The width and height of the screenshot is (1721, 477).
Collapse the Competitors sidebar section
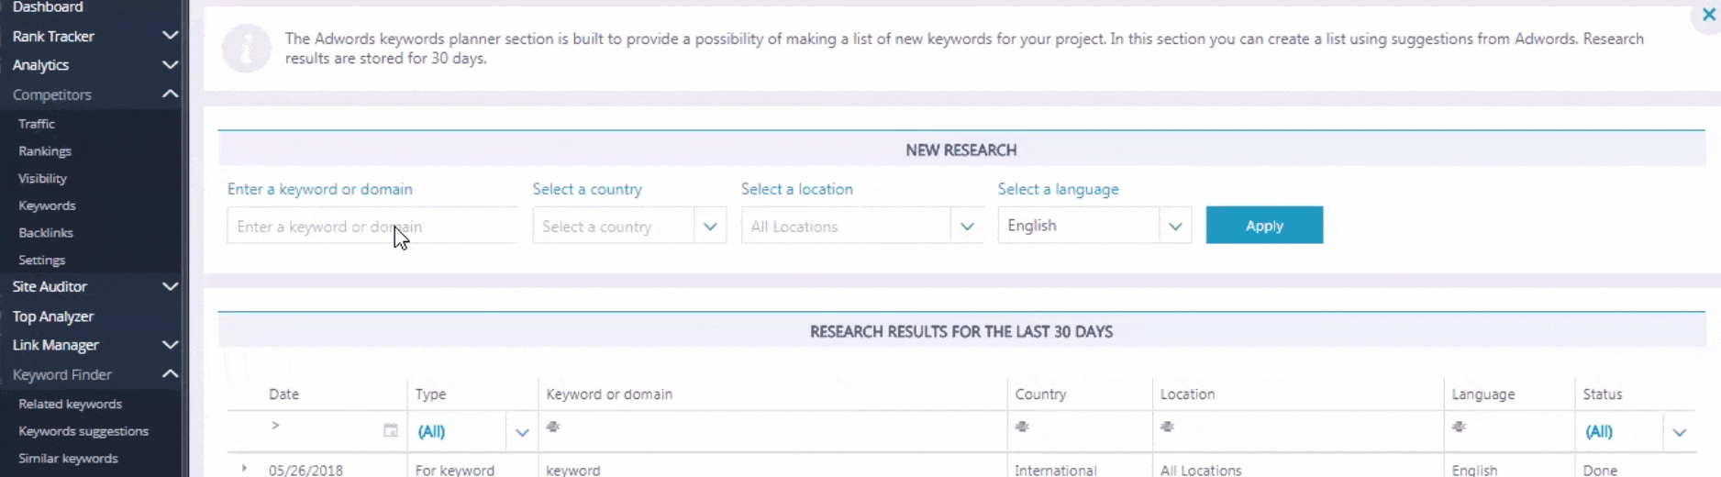click(x=170, y=94)
